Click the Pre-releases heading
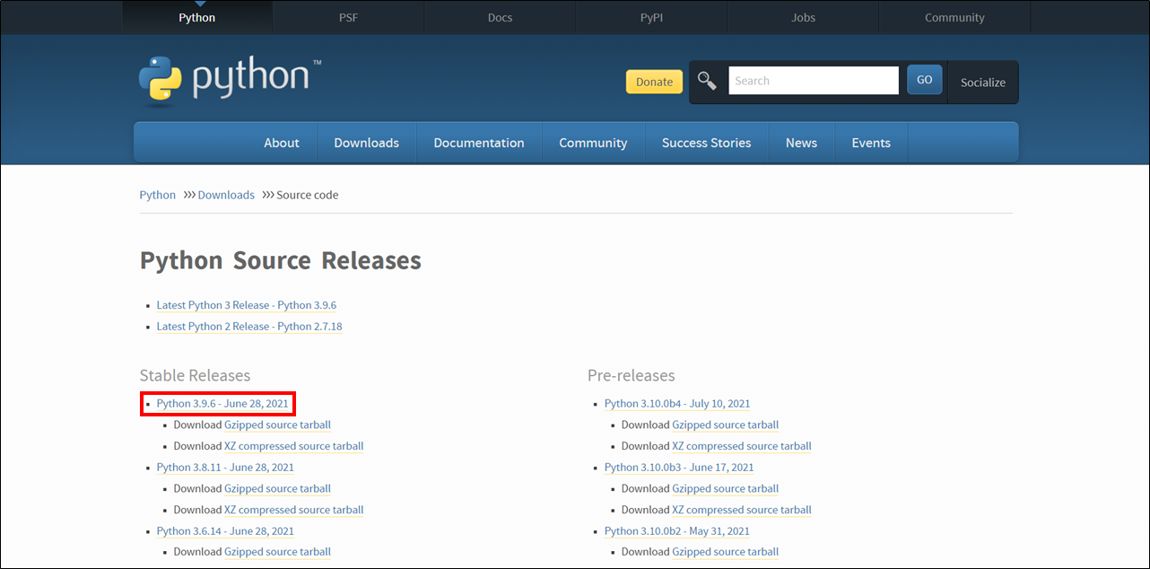The width and height of the screenshot is (1150, 569). tap(632, 375)
